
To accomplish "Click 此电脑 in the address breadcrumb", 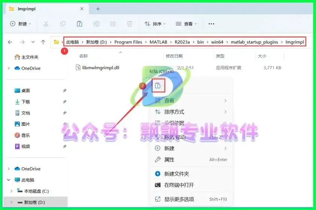I will (73, 42).
